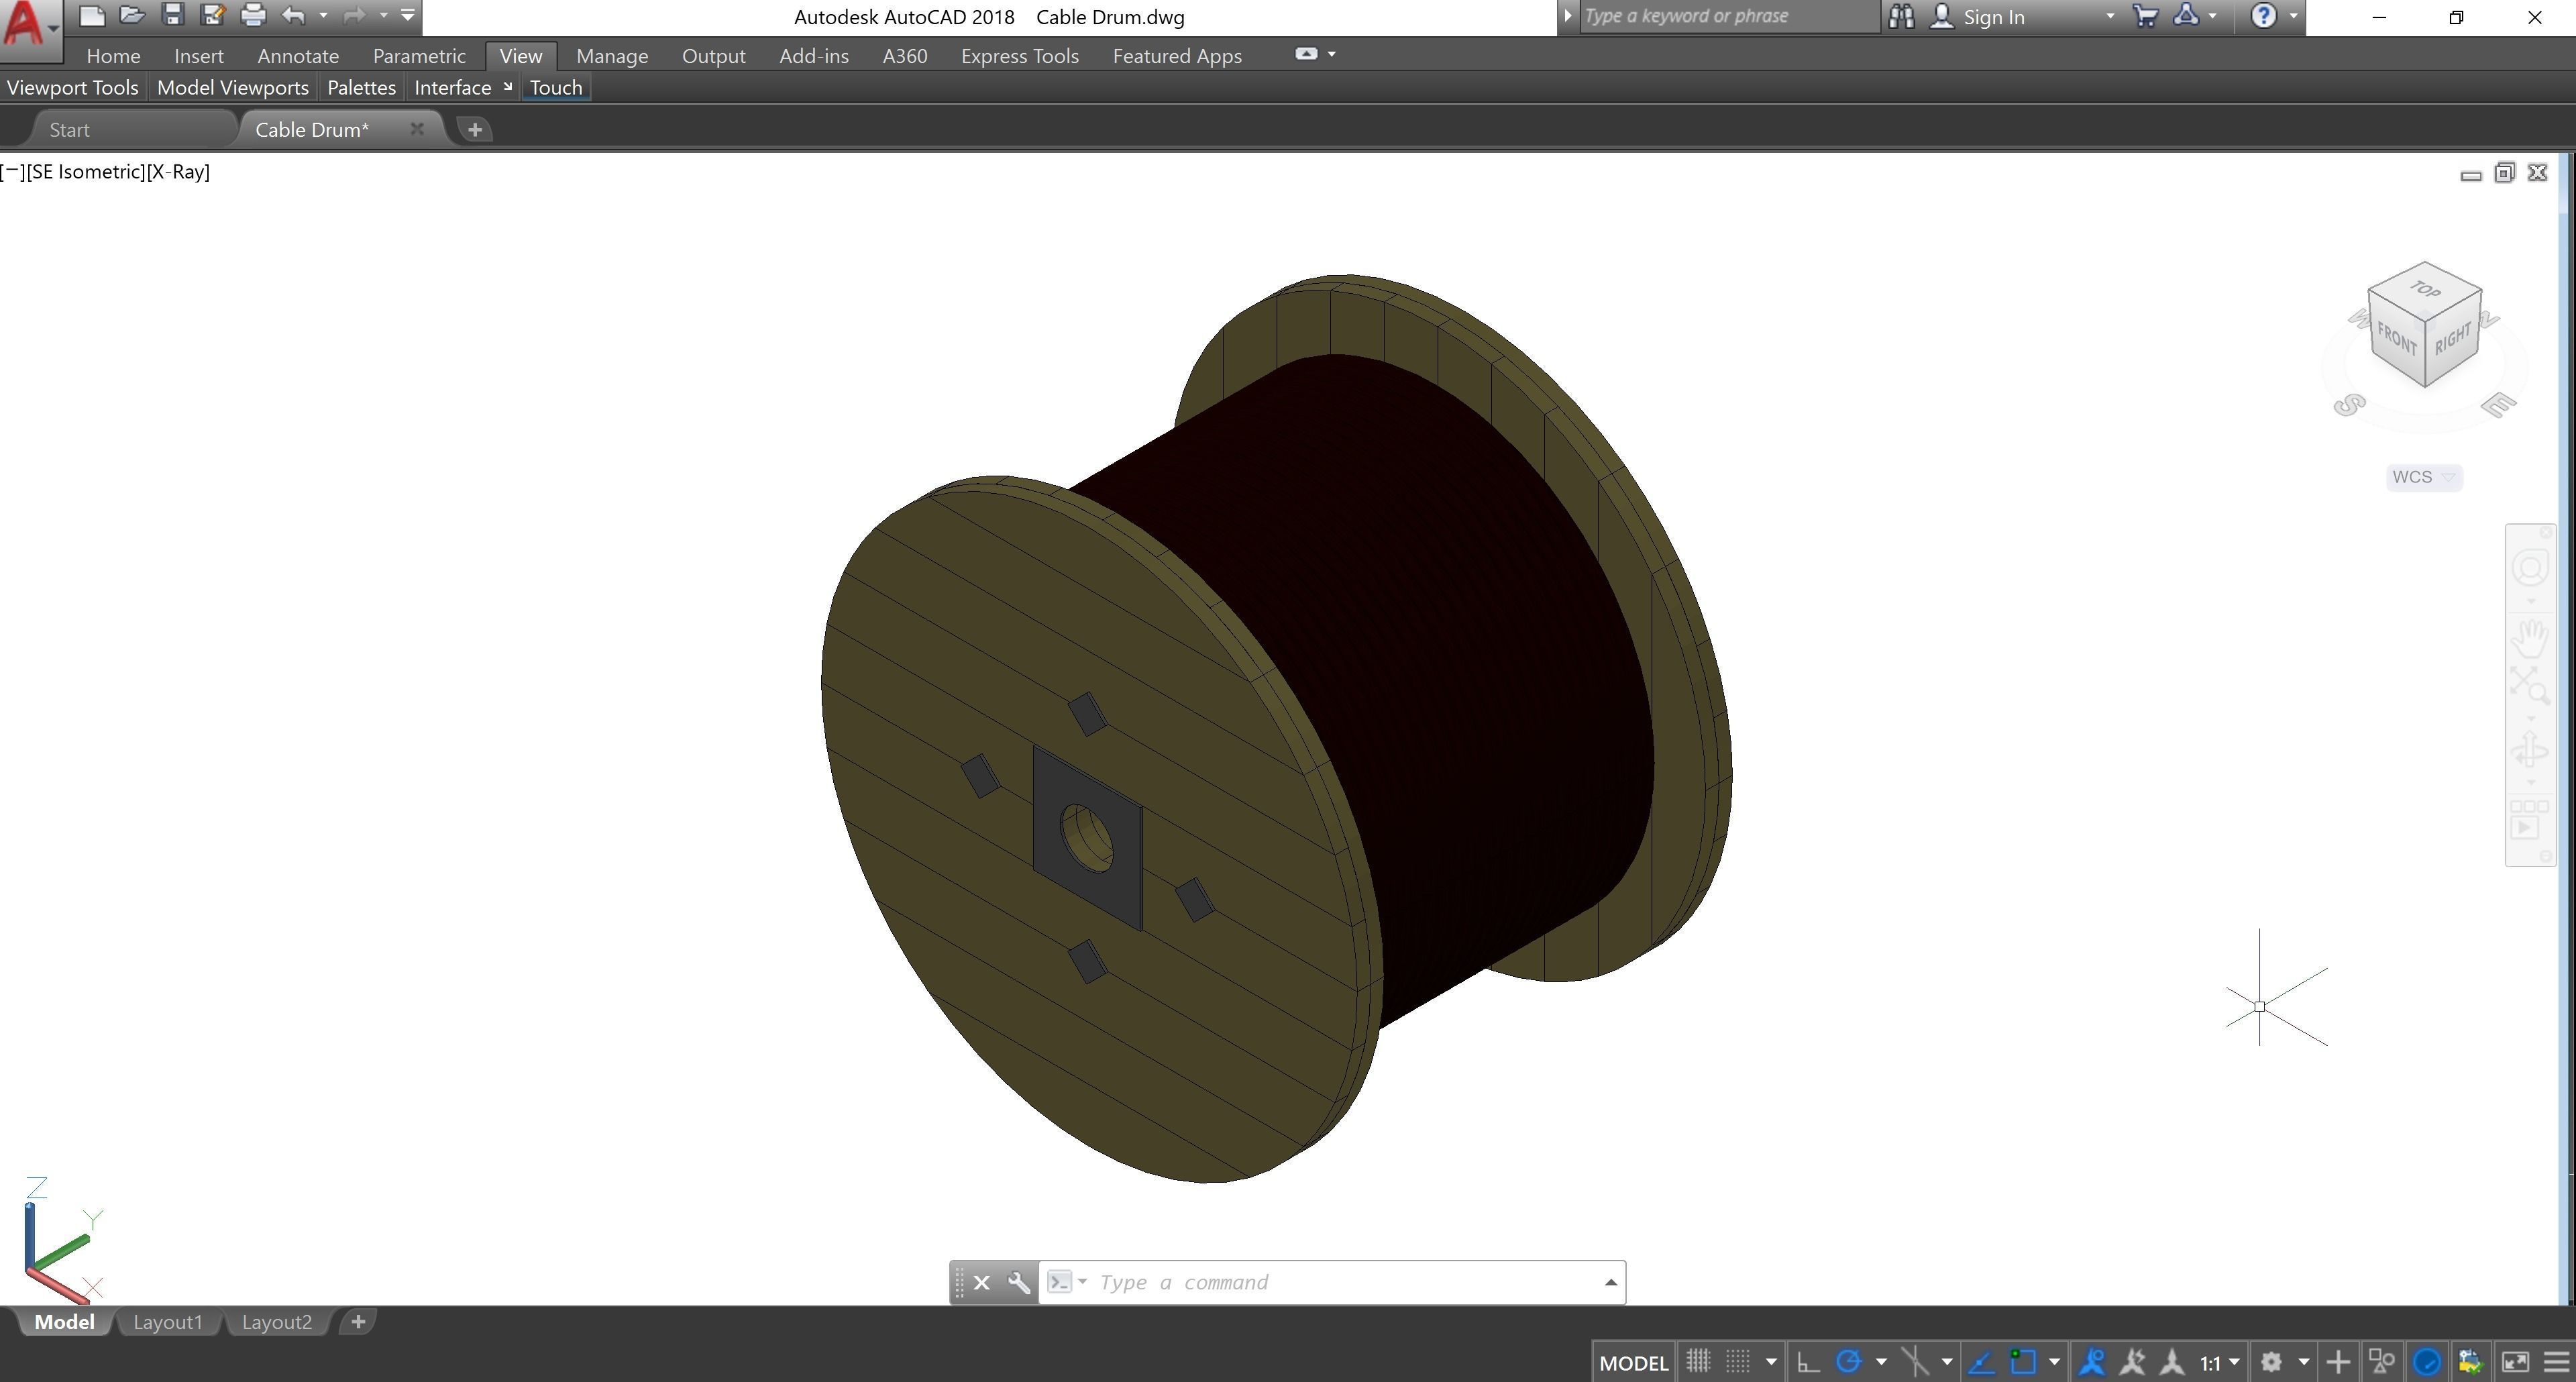Save the drawing with the floppy icon
This screenshot has height=1382, width=2576.
[173, 15]
